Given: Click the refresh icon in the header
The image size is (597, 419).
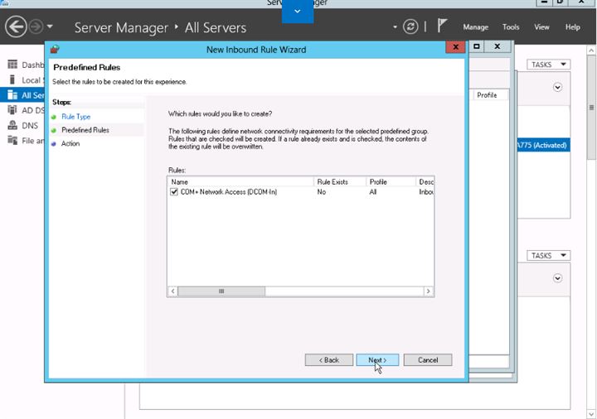Looking at the screenshot, I should [x=410, y=26].
